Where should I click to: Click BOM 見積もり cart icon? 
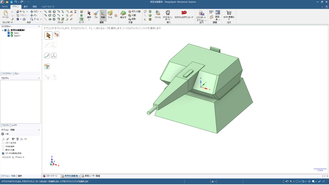[x=229, y=13]
